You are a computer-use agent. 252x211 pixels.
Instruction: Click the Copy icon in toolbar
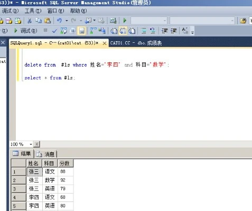click(x=39, y=21)
